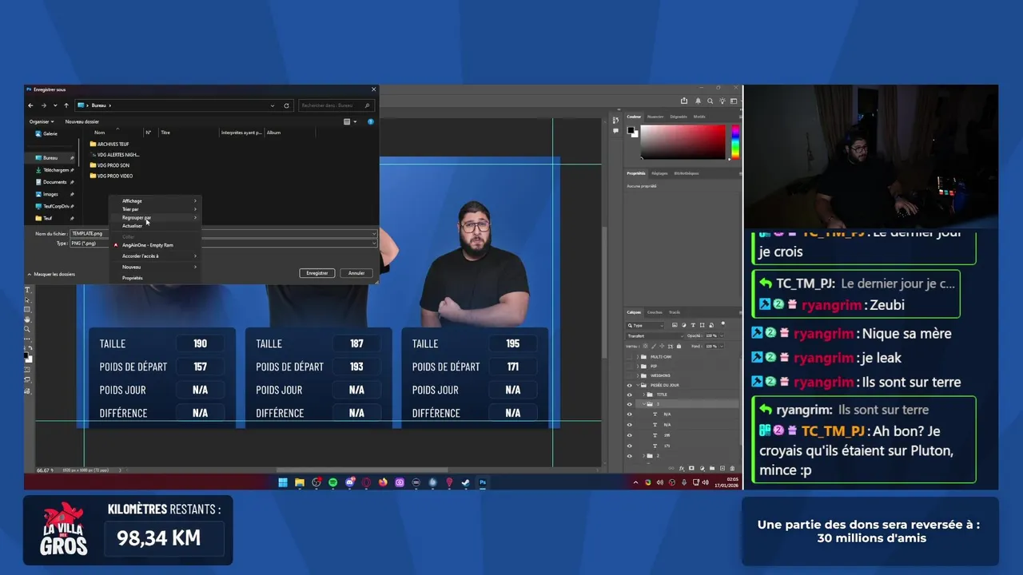Click the Up-folder arrow in the save dialog
This screenshot has width=1023, height=575.
tap(66, 105)
